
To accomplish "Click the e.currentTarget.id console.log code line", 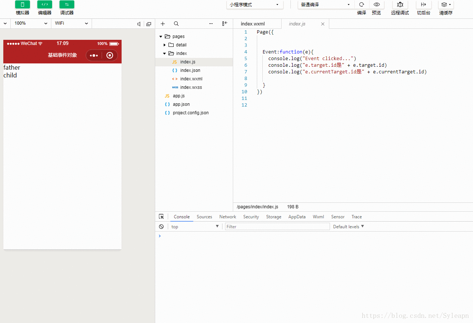I will [x=347, y=72].
